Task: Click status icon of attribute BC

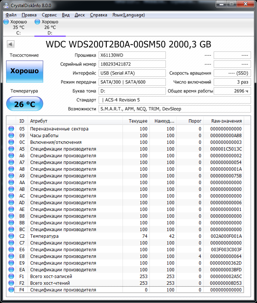Action: tap(11, 229)
